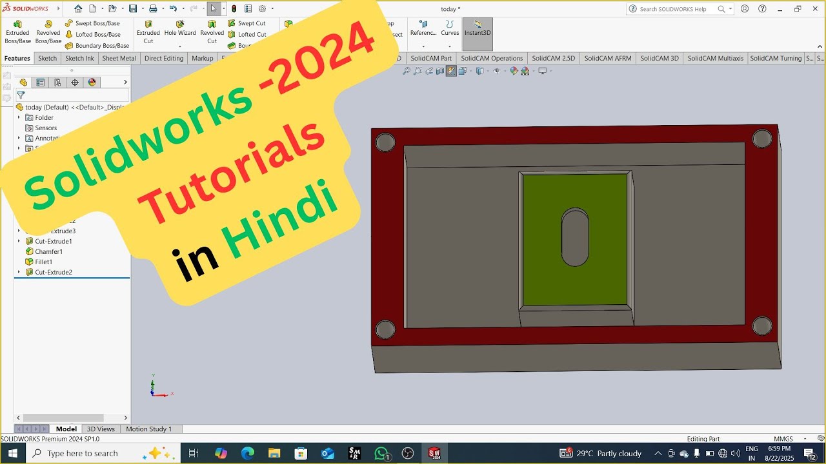Toggle the feature tree filter

point(21,95)
